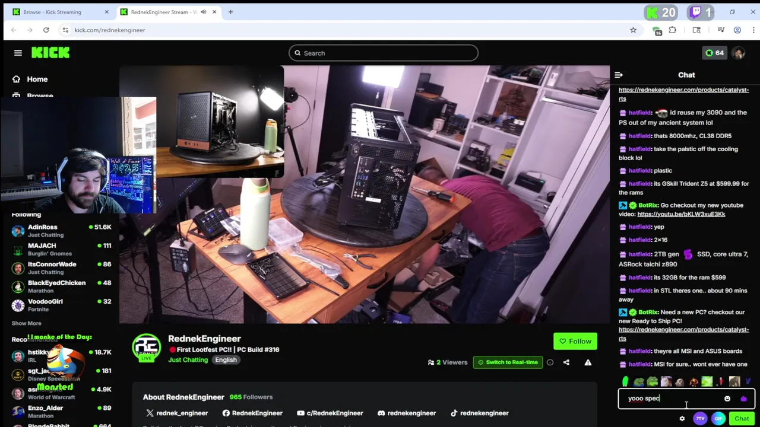The image size is (760, 427).
Task: Open MAJACH channel in Following list
Action: click(61, 249)
